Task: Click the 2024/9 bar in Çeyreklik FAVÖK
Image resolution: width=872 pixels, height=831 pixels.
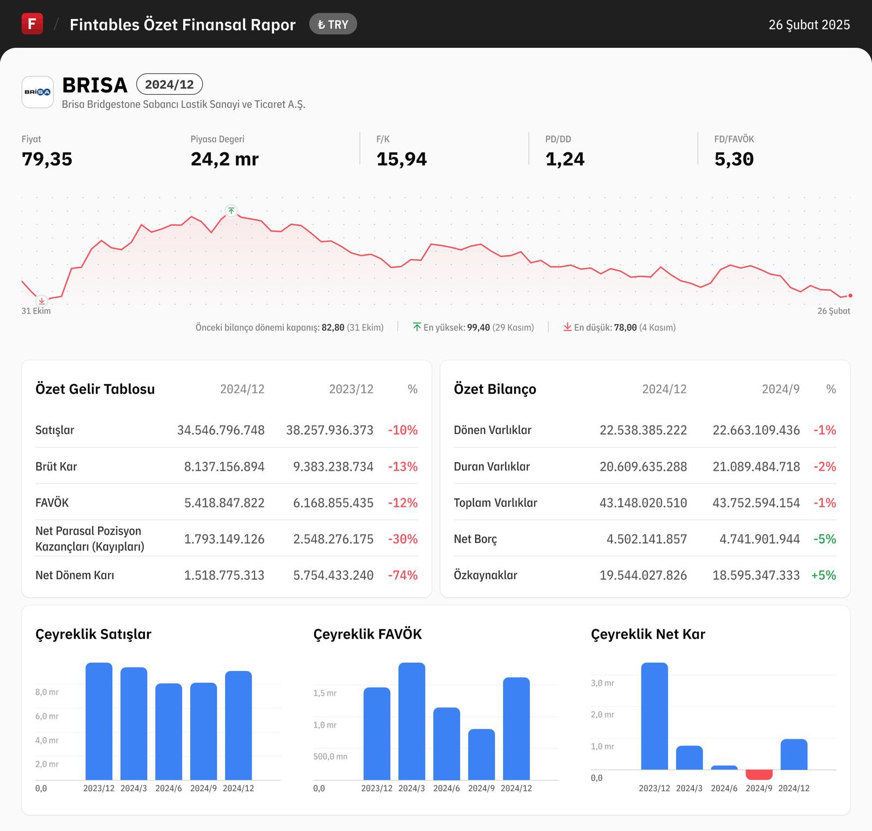Action: tap(481, 754)
